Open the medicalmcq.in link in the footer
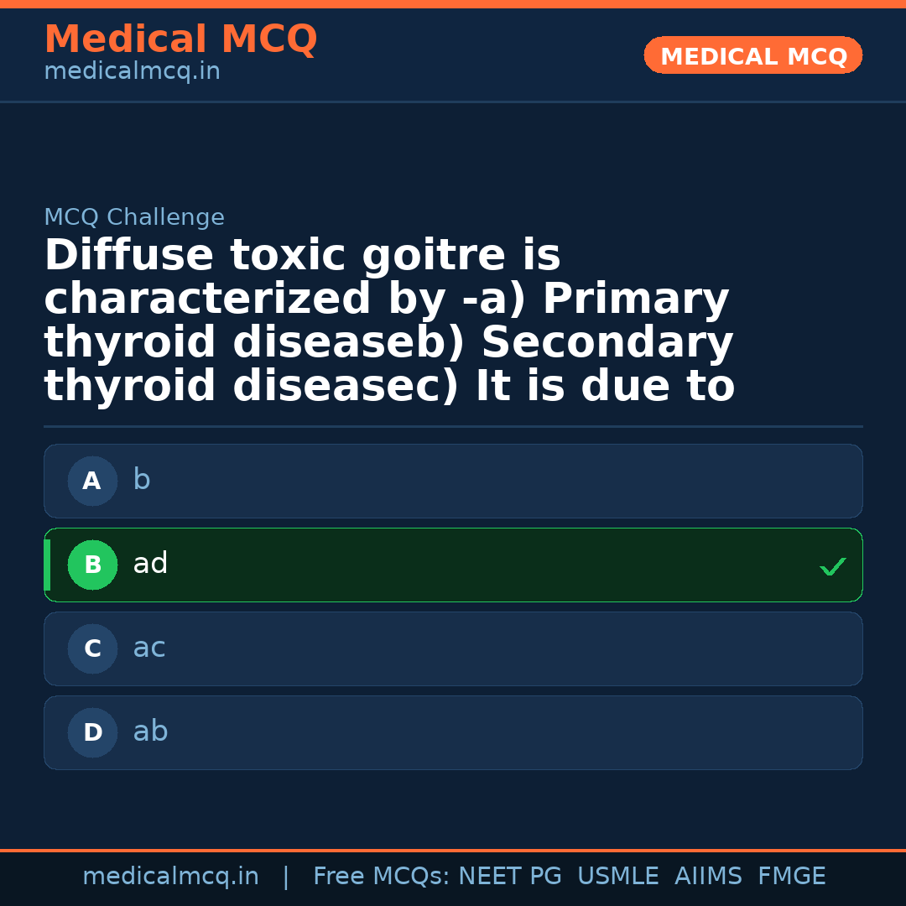Screen dimensions: 906x906 pyautogui.click(x=170, y=877)
